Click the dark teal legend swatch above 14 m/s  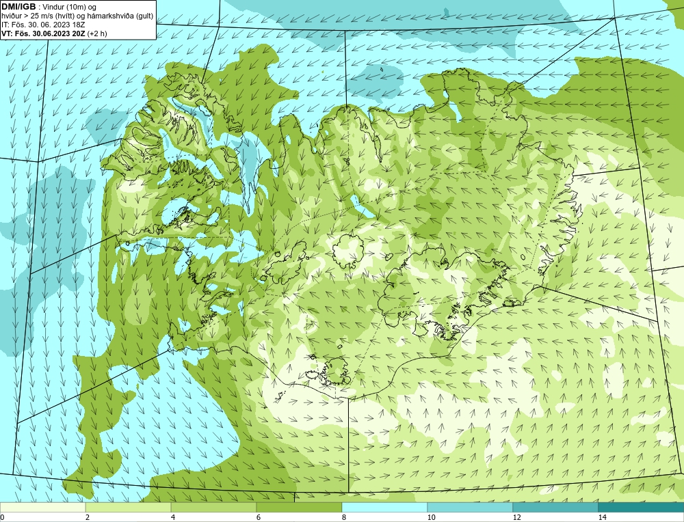click(642, 508)
